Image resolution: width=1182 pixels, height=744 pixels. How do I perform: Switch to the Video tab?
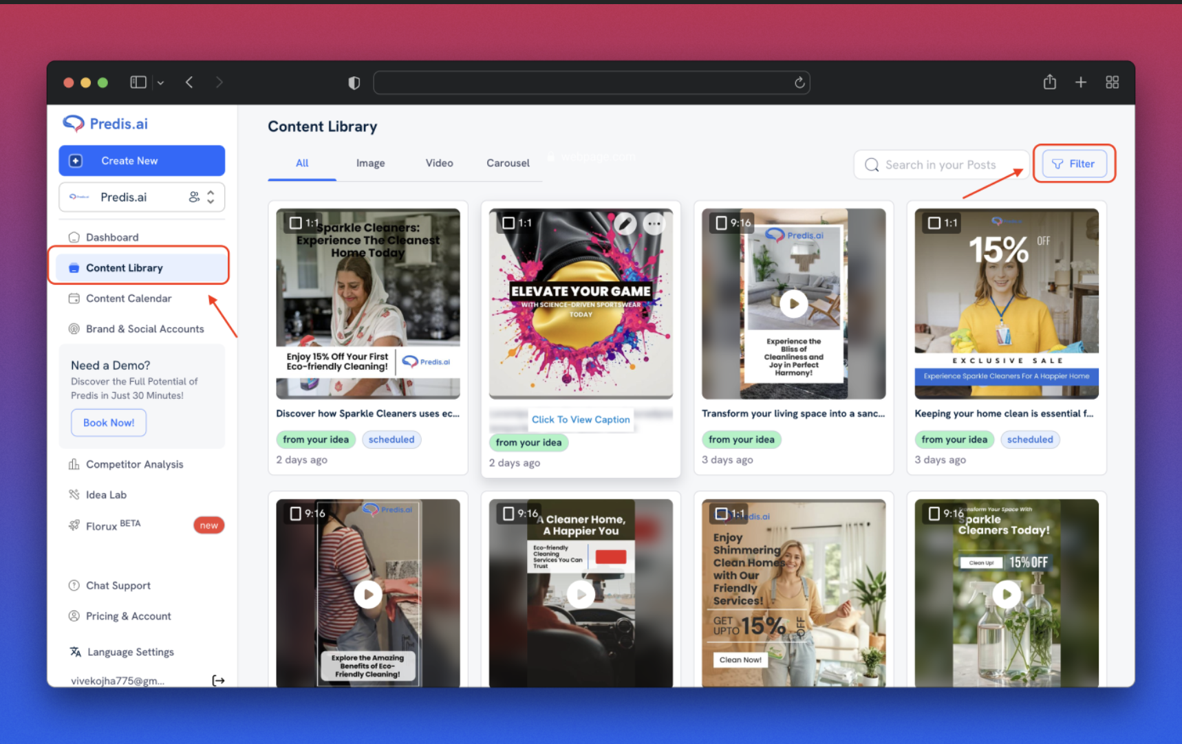pyautogui.click(x=439, y=163)
